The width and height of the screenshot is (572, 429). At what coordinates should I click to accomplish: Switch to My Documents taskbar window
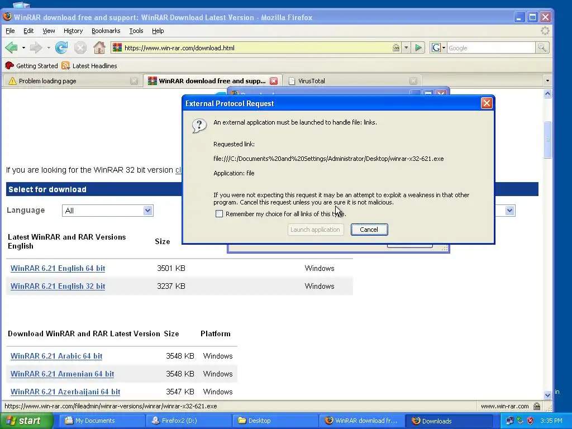[x=102, y=421]
